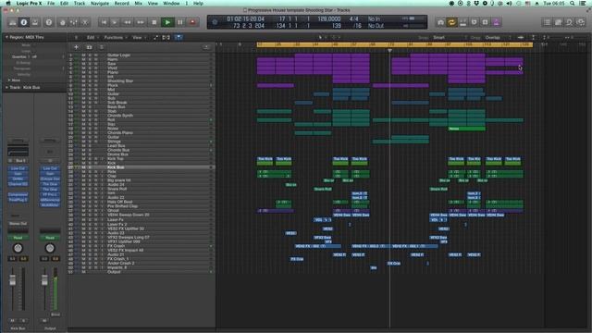592x333 pixels.
Task: Select the Audio 22 track
Action: point(116,197)
